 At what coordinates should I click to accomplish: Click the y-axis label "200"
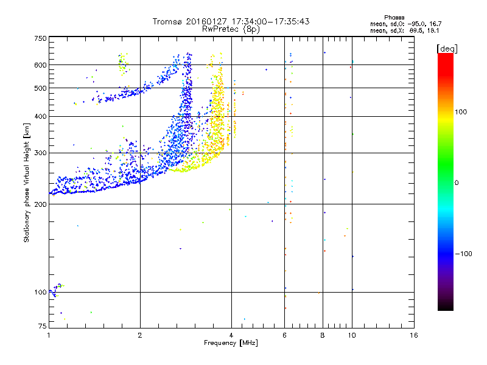coord(40,204)
